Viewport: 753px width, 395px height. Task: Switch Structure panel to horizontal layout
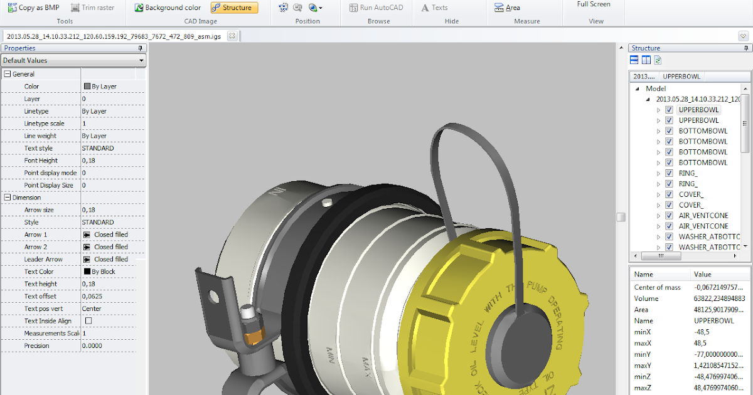click(x=634, y=60)
